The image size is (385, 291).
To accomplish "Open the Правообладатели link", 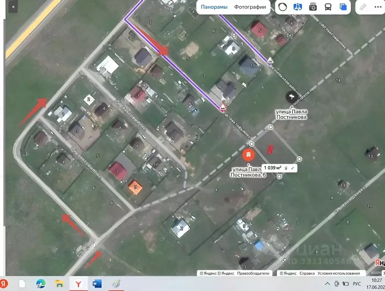I will (x=253, y=273).
